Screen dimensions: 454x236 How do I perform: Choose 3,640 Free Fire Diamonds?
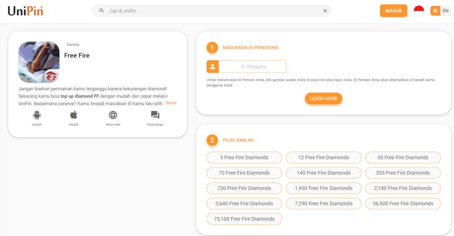tap(244, 203)
